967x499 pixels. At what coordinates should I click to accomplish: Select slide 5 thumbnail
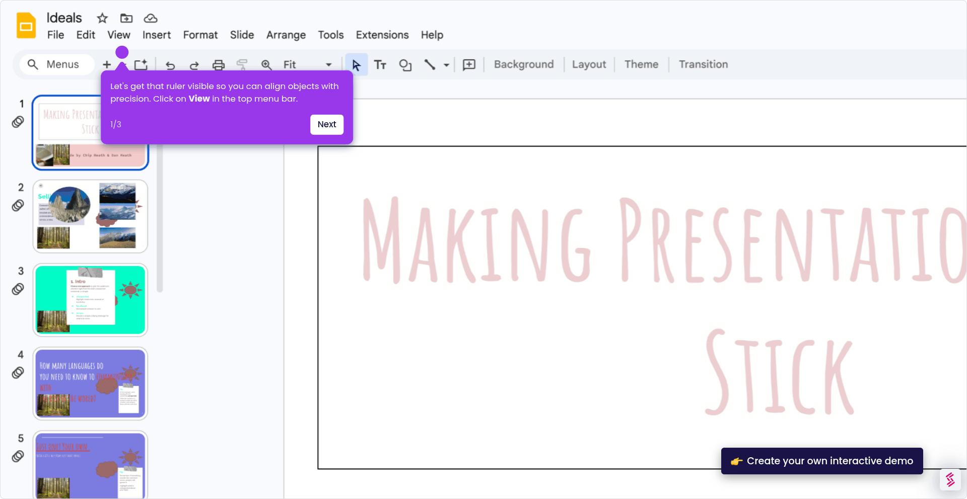pyautogui.click(x=90, y=465)
